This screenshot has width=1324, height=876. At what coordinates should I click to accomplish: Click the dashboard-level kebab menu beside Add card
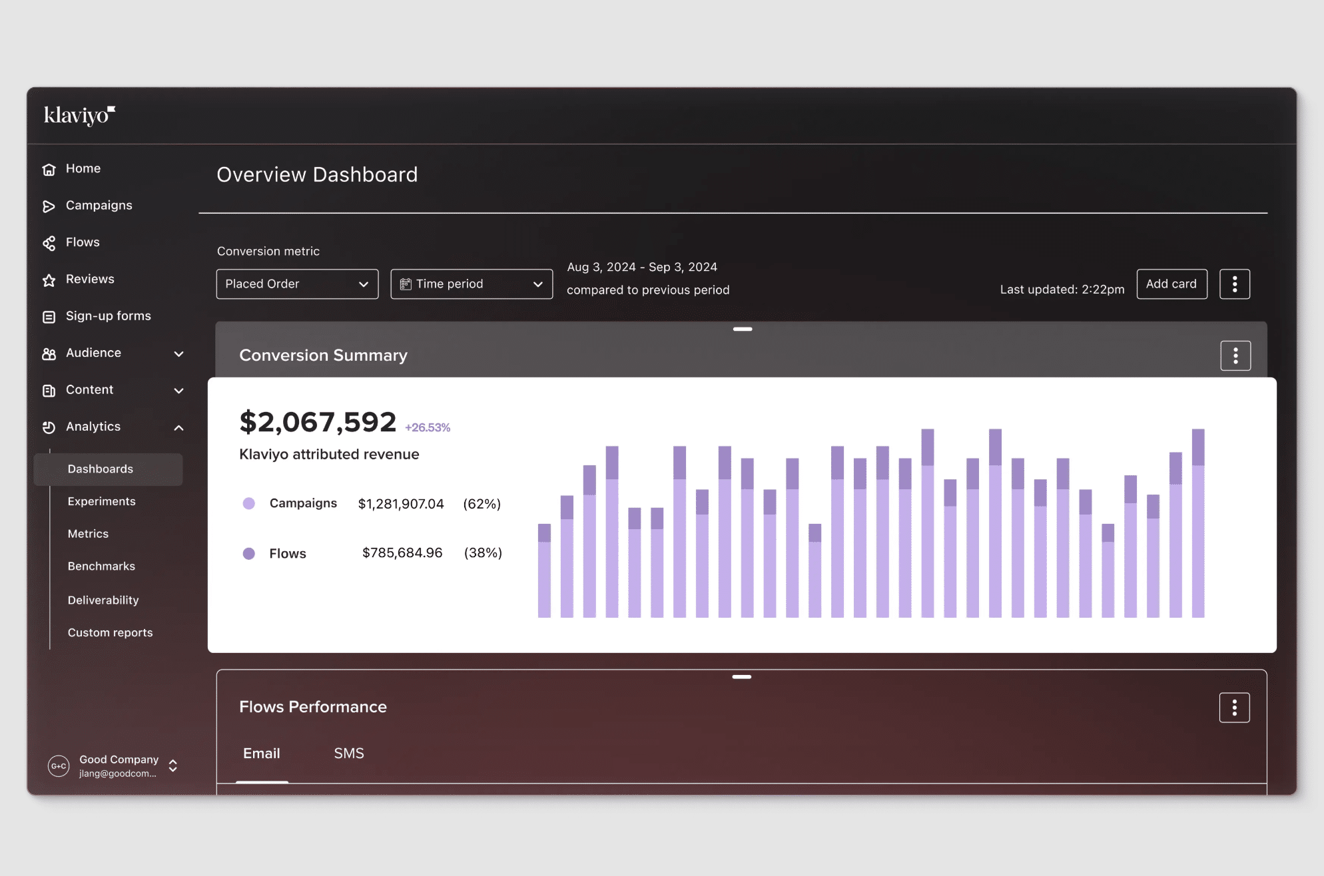pos(1234,284)
